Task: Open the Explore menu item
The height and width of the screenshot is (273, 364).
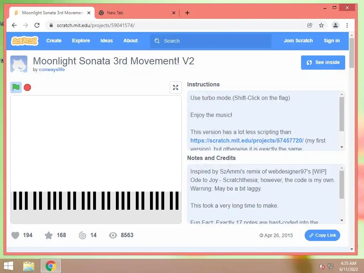Action: coord(81,41)
